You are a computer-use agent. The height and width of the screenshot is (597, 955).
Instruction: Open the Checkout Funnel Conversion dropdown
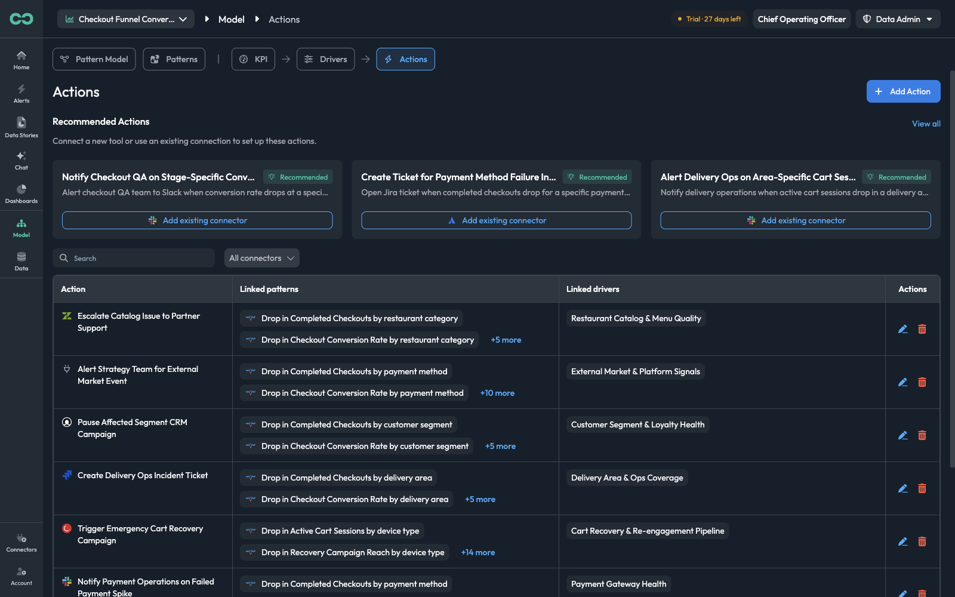(126, 19)
